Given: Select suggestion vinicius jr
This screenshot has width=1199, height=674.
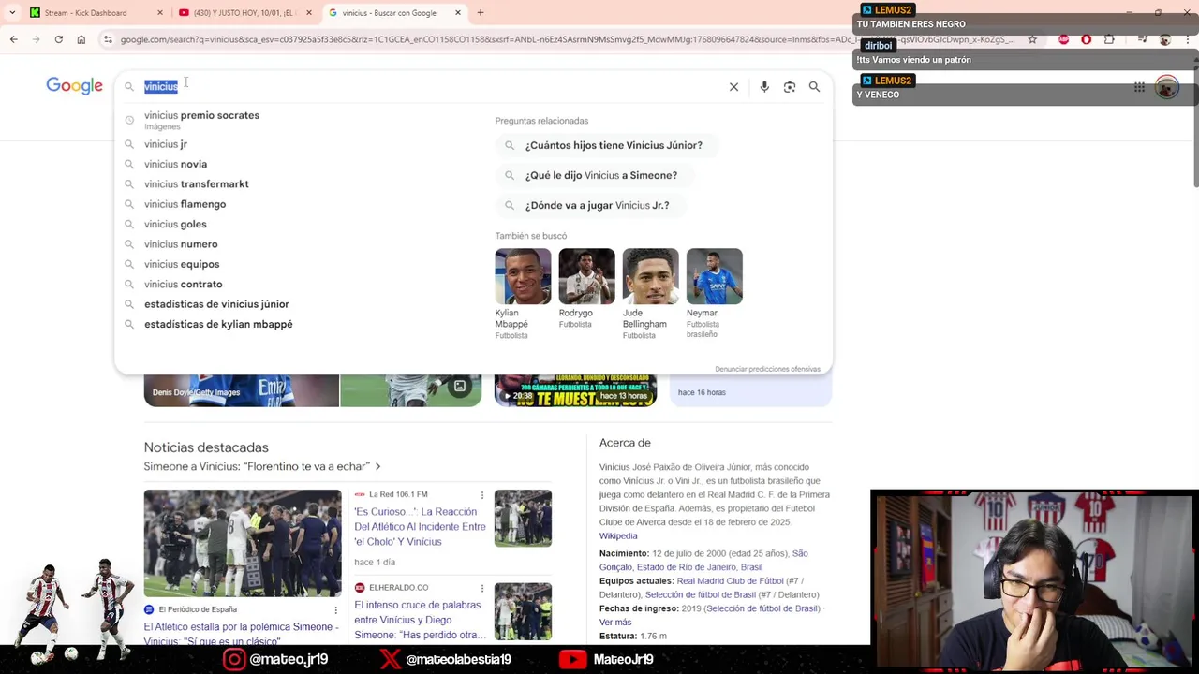Looking at the screenshot, I should (x=166, y=144).
